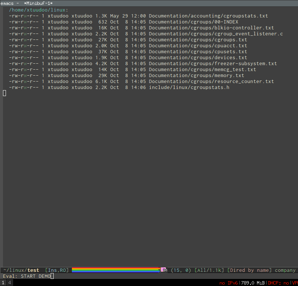Open Documentation/cgroups/memory.txt from the listing
This screenshot has width=298, height=286.
pyautogui.click(x=196, y=75)
